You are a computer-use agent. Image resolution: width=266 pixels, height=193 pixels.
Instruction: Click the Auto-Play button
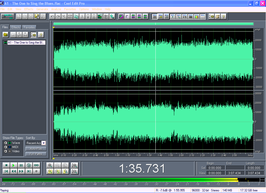pos(36,149)
